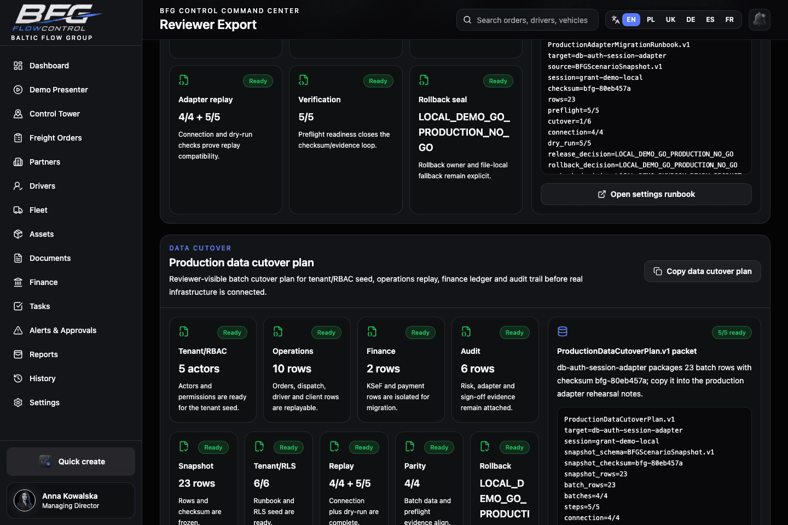Click the Quick create button
This screenshot has height=525, width=788.
coord(71,462)
